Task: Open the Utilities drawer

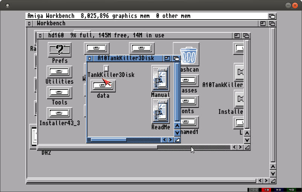Action: pyautogui.click(x=59, y=71)
